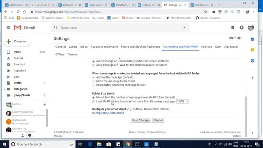Click the Gmail logo
Image resolution: width=263 pixels, height=148 pixels.
[25, 28]
